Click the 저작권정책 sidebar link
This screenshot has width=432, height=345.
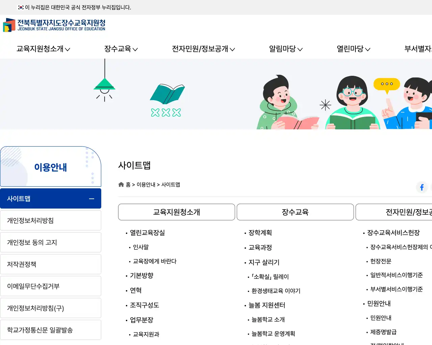click(51, 264)
